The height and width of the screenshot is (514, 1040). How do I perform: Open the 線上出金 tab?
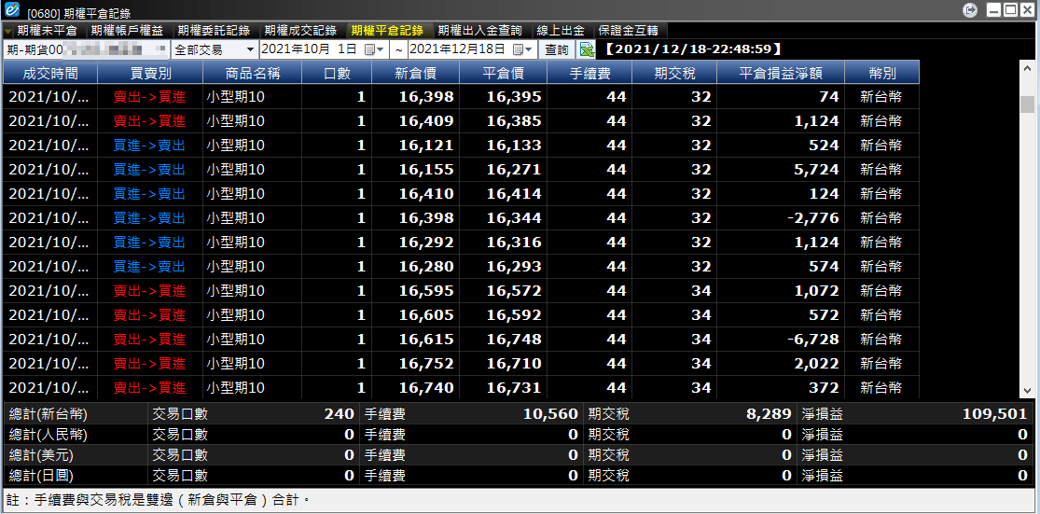pyautogui.click(x=560, y=31)
